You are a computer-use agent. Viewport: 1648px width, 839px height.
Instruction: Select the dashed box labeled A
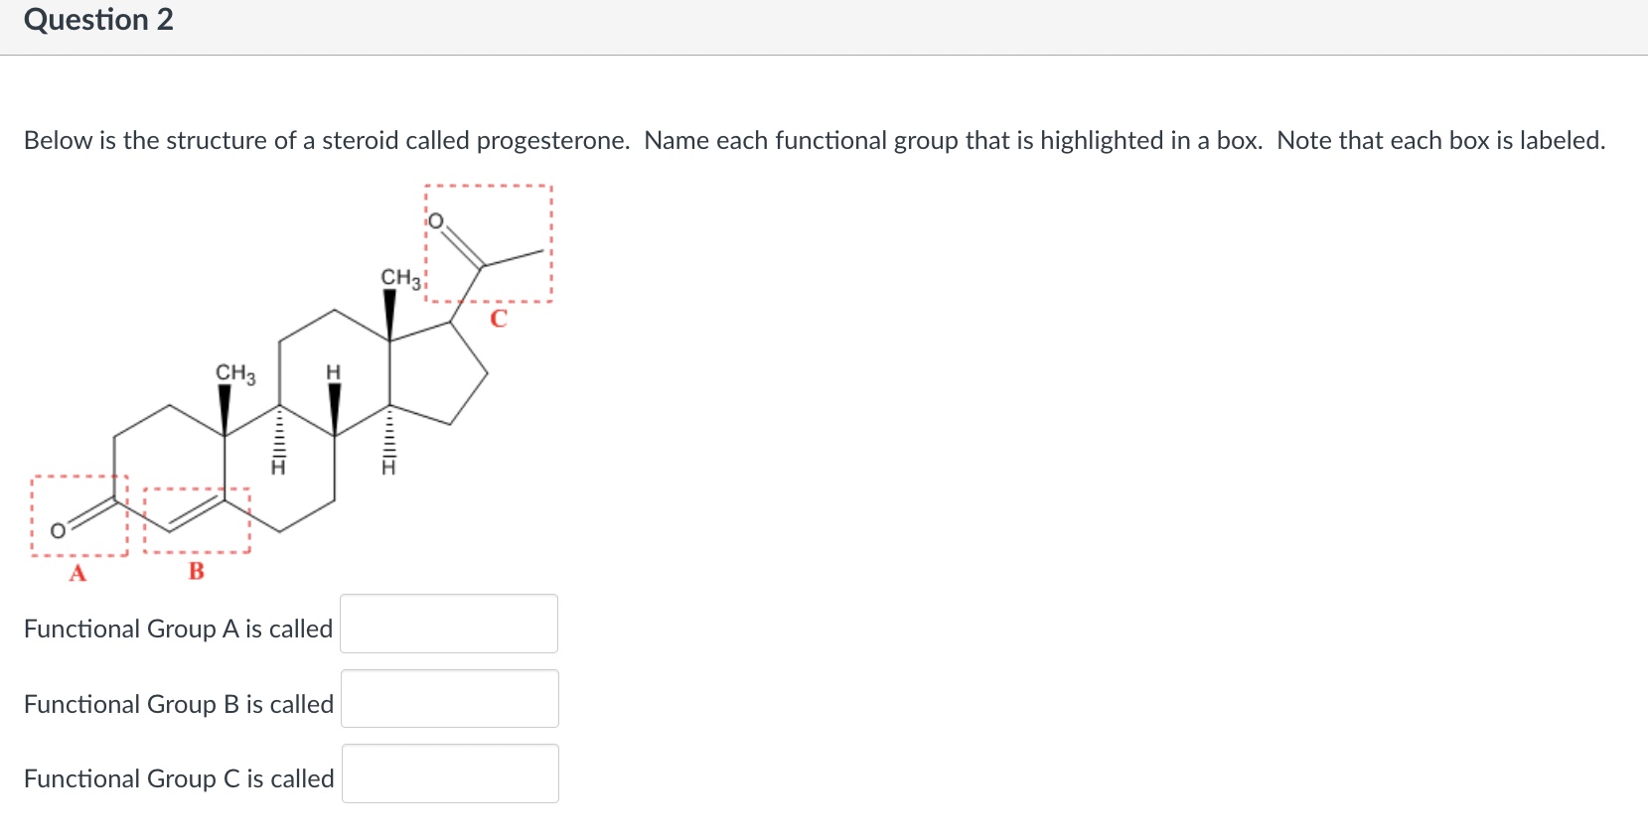pos(77,516)
